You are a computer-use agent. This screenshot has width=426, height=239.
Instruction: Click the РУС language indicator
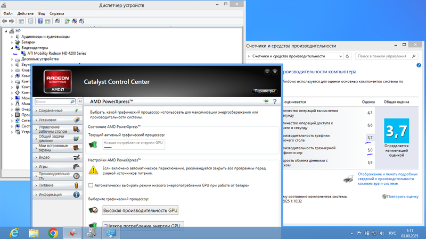pos(392,233)
